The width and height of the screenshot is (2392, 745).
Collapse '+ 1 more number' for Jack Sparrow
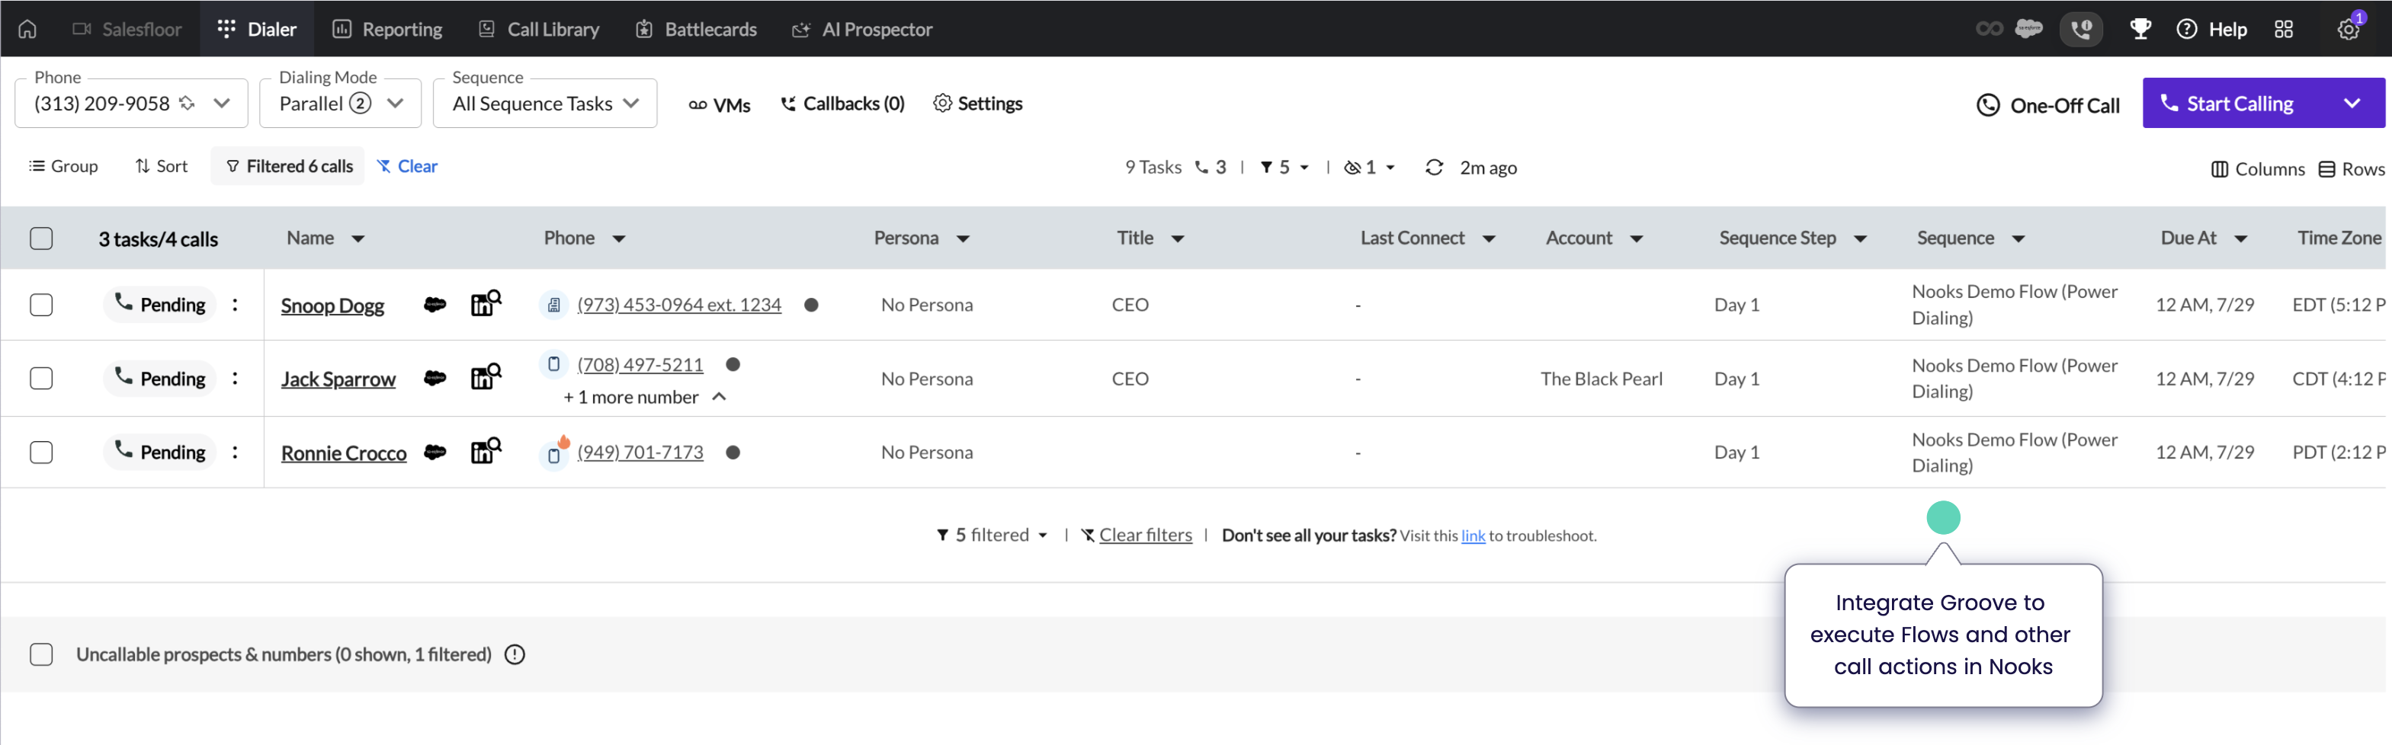(x=644, y=397)
